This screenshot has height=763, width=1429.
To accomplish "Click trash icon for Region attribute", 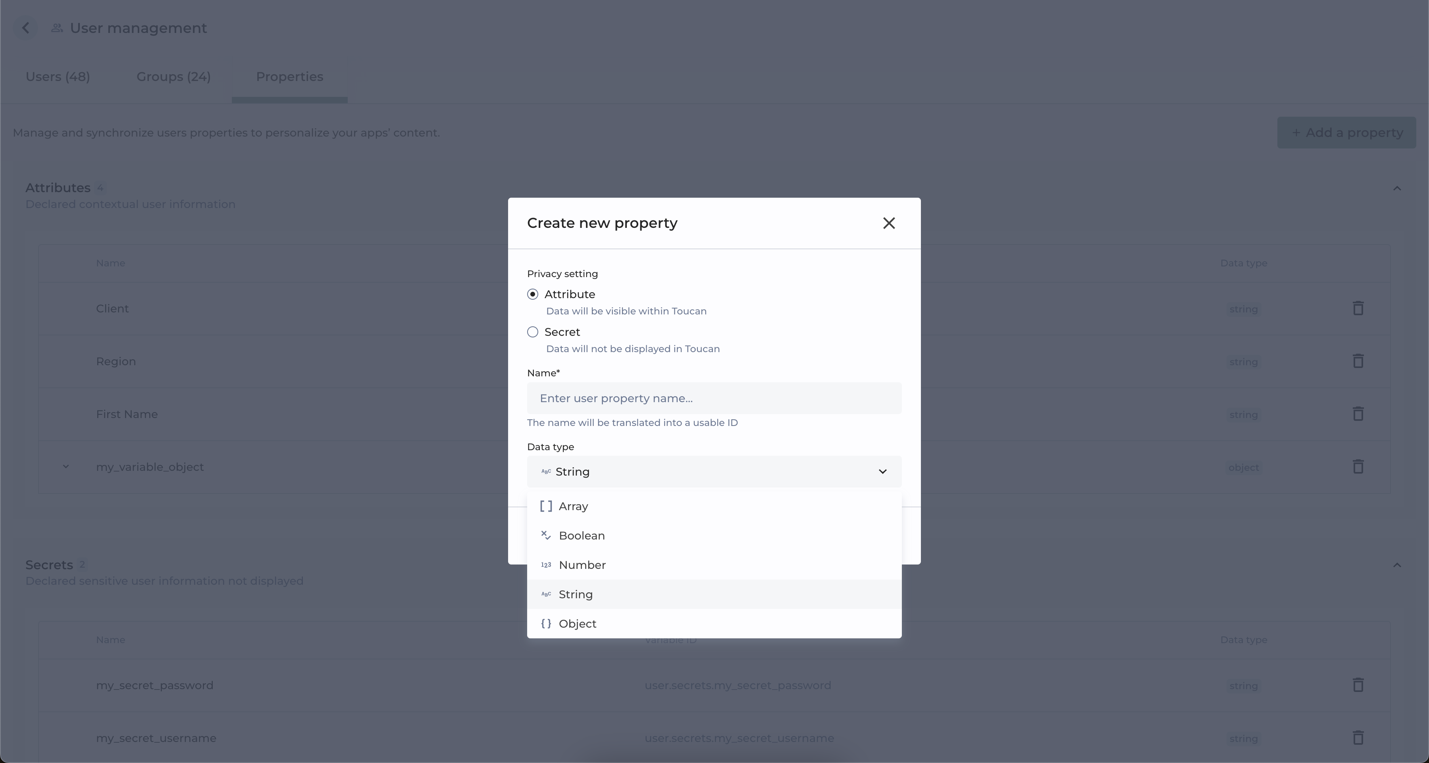I will click(1358, 361).
